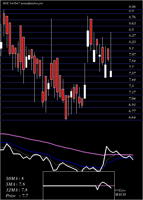Click the last white candlestick on the right

point(111,74)
